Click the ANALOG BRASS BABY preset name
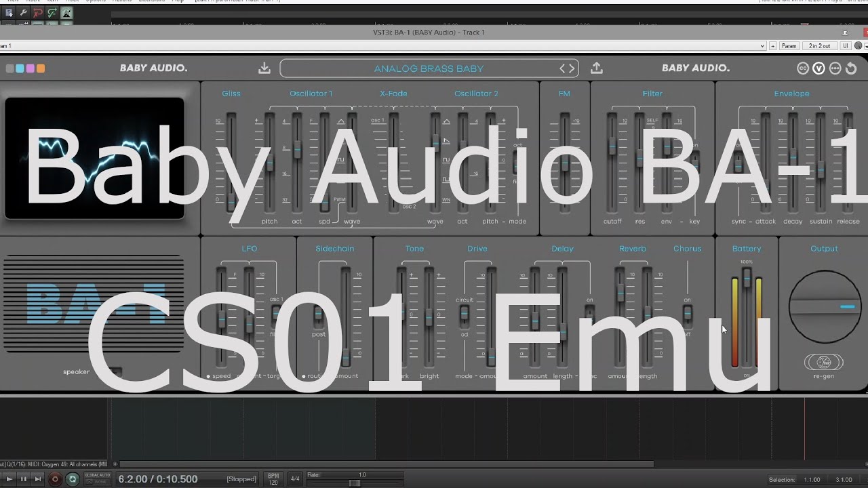 click(x=429, y=68)
